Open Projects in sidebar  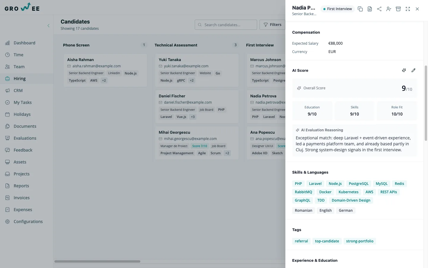27,174
